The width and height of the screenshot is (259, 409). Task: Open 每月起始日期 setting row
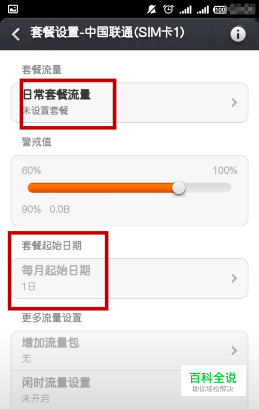[129, 279]
